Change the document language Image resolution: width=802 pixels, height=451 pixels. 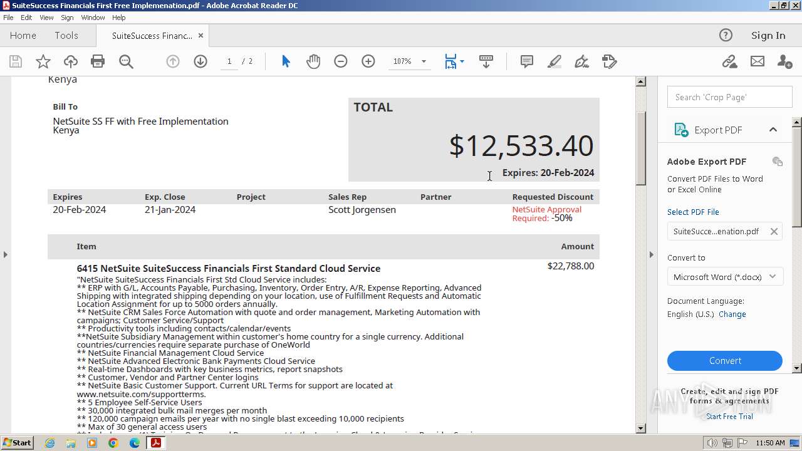(732, 314)
